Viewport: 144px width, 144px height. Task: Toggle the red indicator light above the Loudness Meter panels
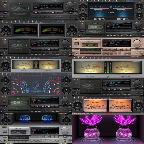click(x=11, y=21)
